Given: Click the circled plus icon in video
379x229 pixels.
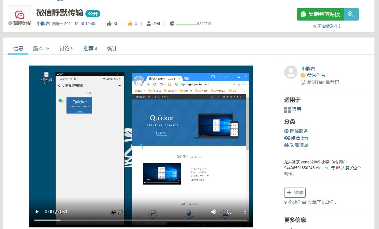Looking at the screenshot, I should tap(120, 212).
